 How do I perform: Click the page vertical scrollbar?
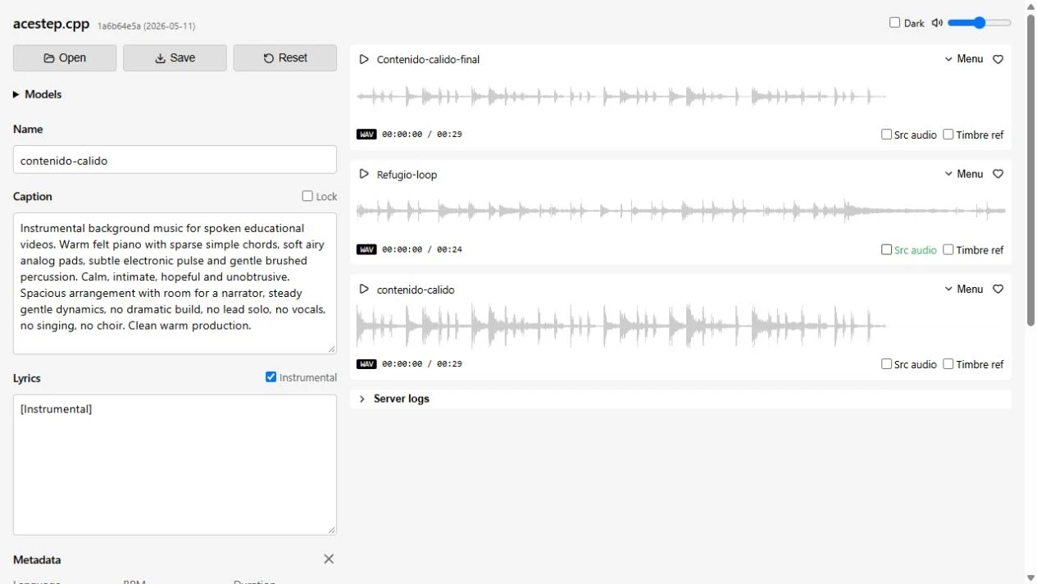[x=1030, y=171]
